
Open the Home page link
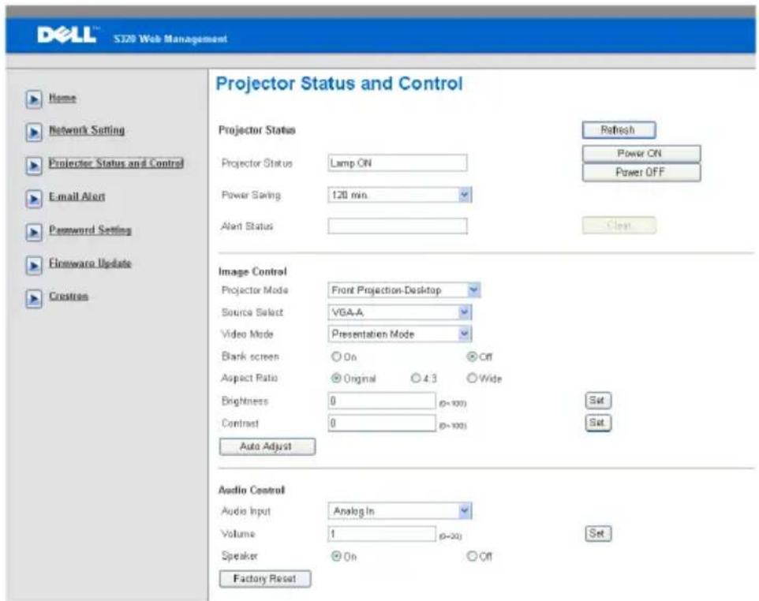point(62,99)
